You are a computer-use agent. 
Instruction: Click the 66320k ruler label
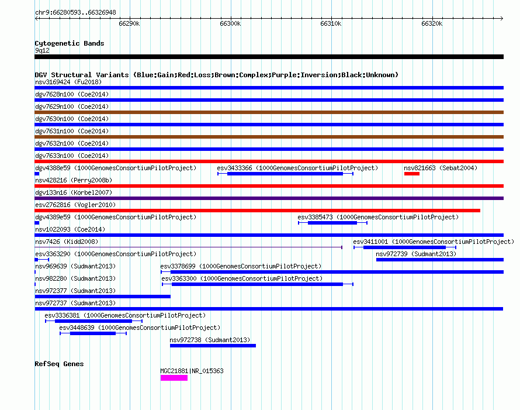[432, 23]
